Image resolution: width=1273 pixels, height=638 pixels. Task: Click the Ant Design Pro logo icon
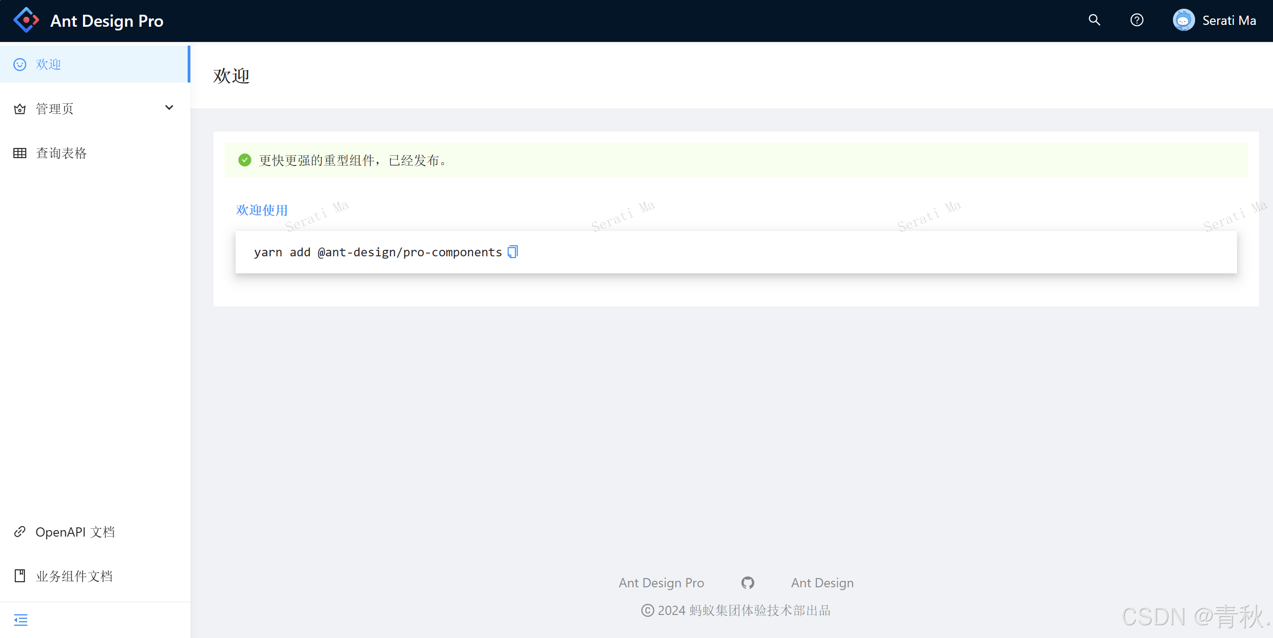click(x=26, y=20)
